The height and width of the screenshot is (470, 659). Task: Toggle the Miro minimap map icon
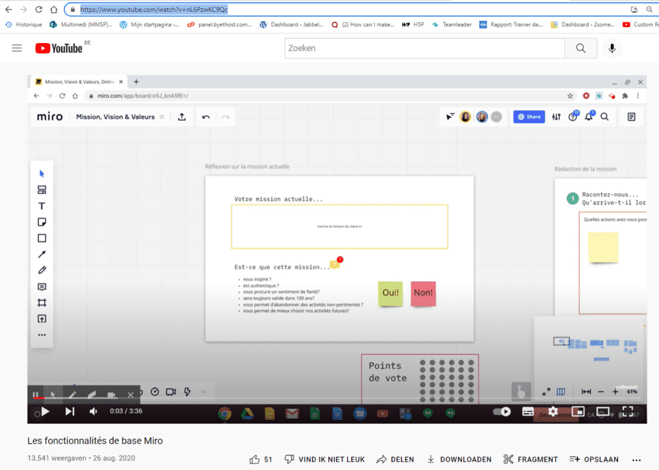[x=561, y=391]
